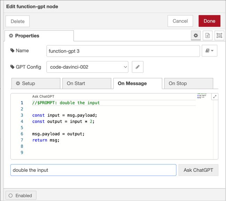Click line number 9 in editor gutter
This screenshot has width=226, height=201.
(x=22, y=152)
